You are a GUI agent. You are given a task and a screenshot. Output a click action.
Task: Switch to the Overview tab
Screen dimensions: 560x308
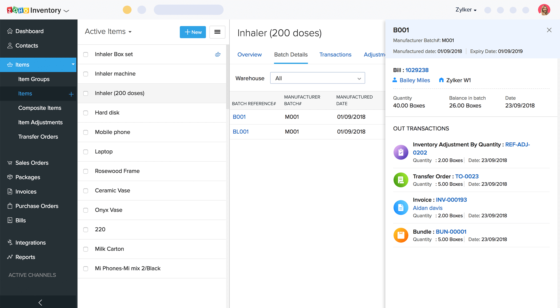pos(250,54)
